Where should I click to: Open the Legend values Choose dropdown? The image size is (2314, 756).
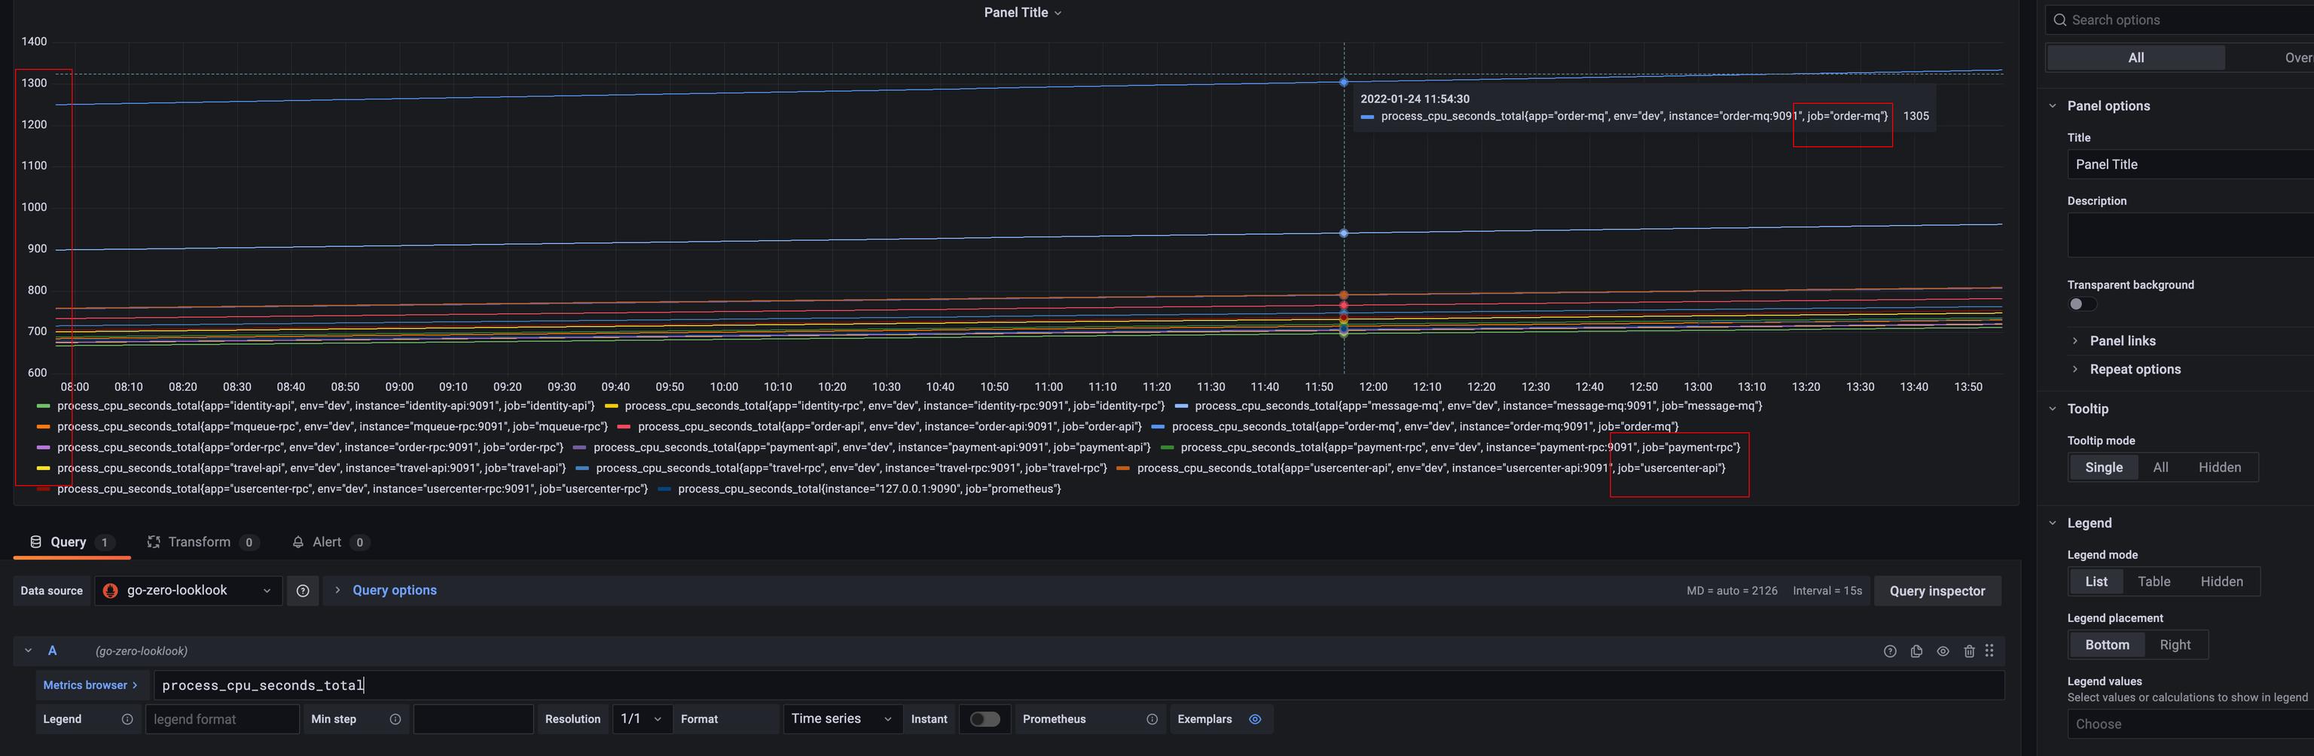tap(2190, 724)
